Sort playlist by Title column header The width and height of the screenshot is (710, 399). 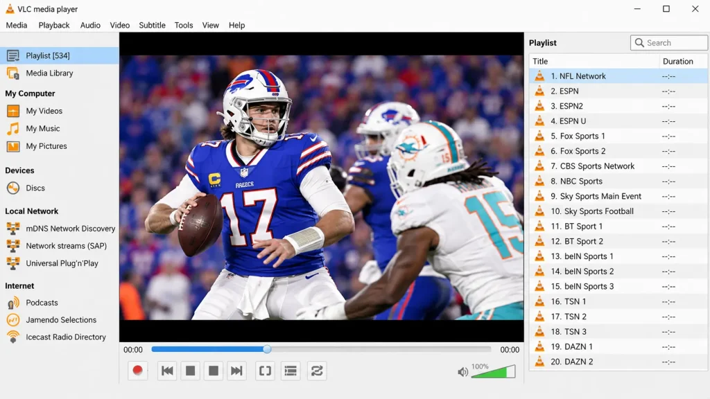tap(594, 62)
